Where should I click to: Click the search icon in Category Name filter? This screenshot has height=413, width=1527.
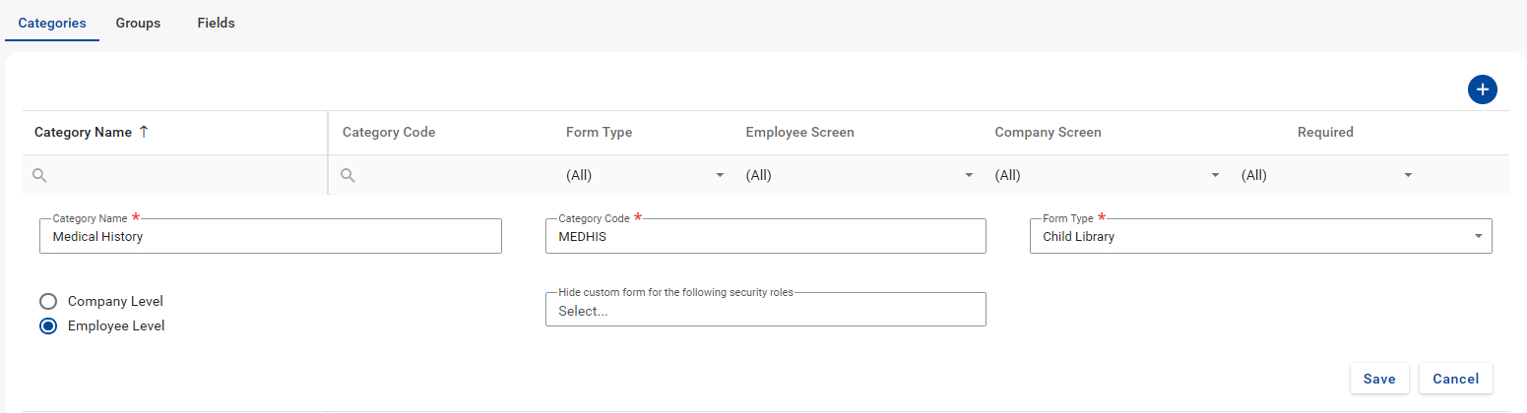coord(39,175)
